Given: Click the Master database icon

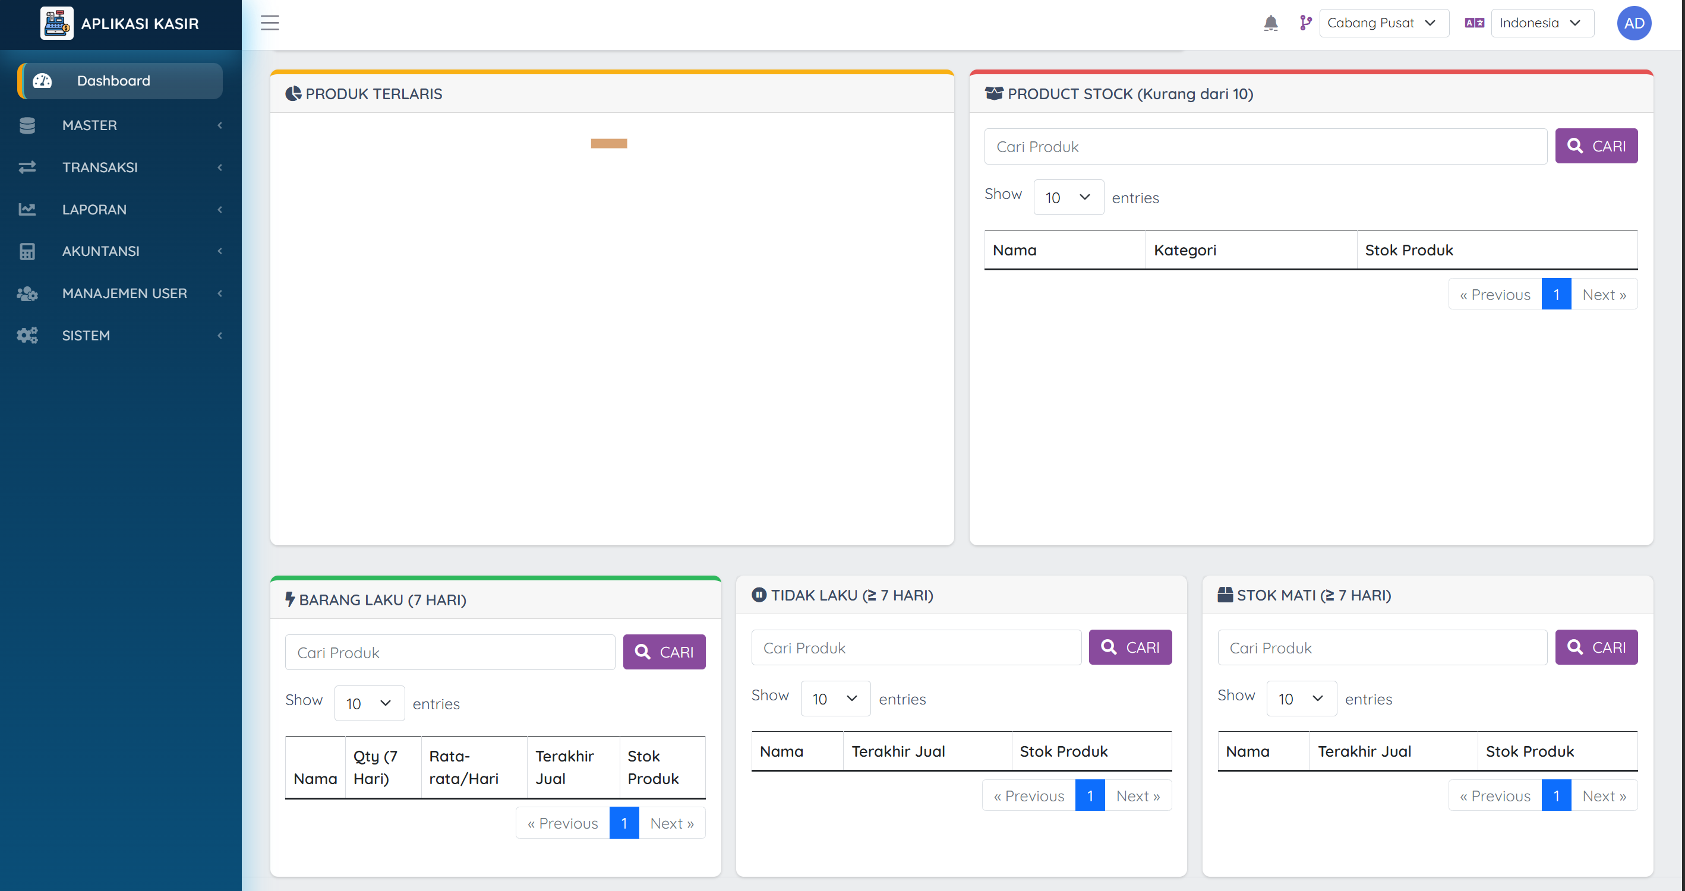Looking at the screenshot, I should (27, 125).
